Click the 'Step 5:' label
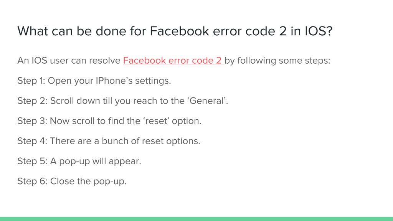The height and width of the screenshot is (221, 393). point(32,161)
